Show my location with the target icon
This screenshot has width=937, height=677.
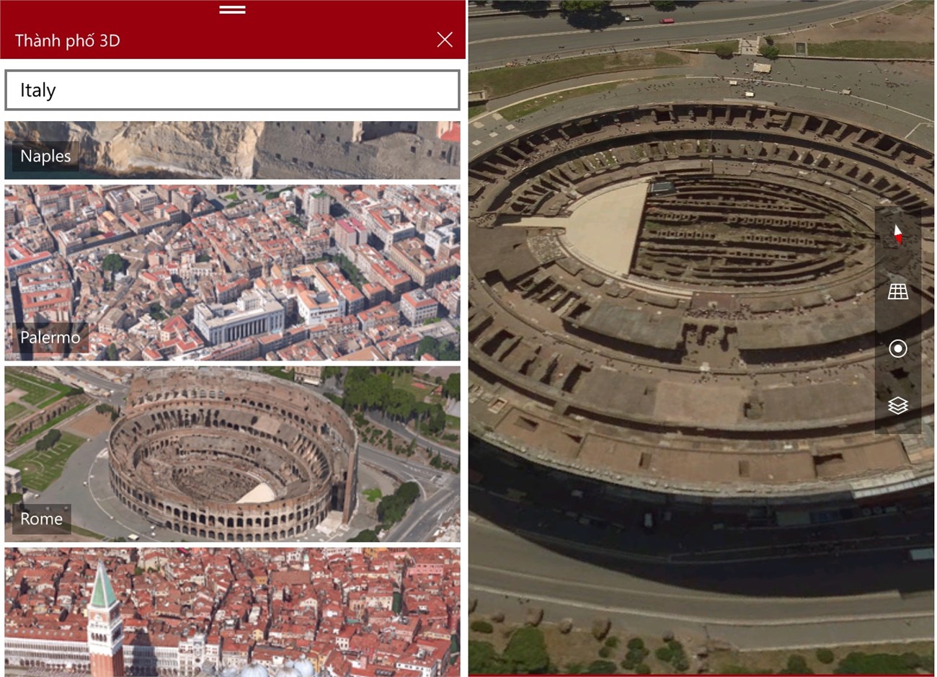[897, 349]
